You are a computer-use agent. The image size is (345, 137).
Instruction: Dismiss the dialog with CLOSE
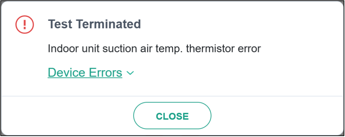172,116
